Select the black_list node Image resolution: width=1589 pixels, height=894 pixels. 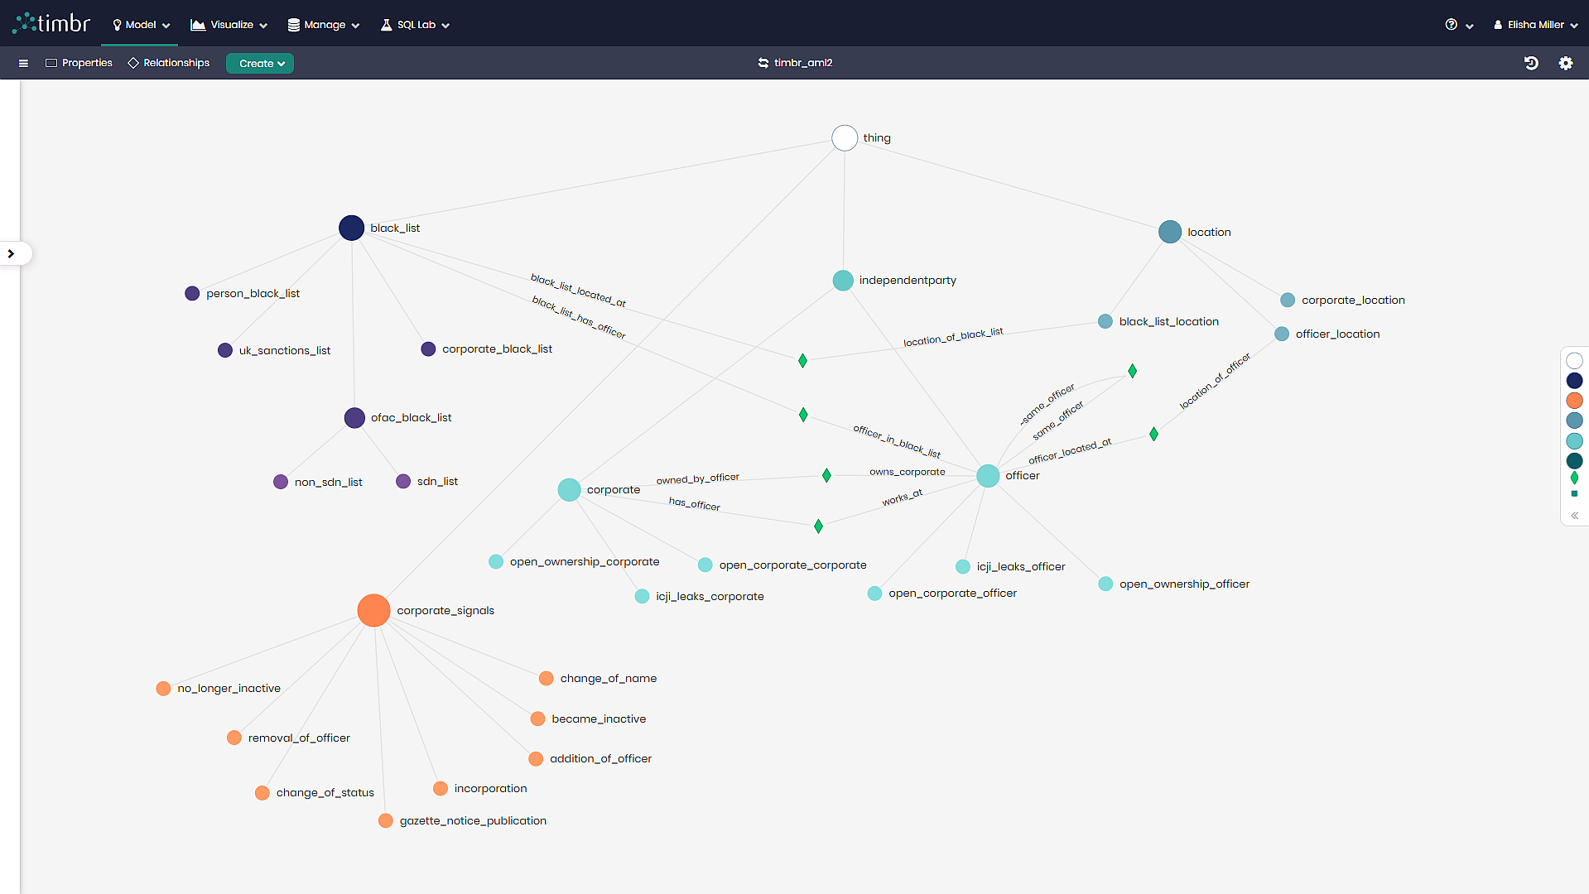click(351, 228)
